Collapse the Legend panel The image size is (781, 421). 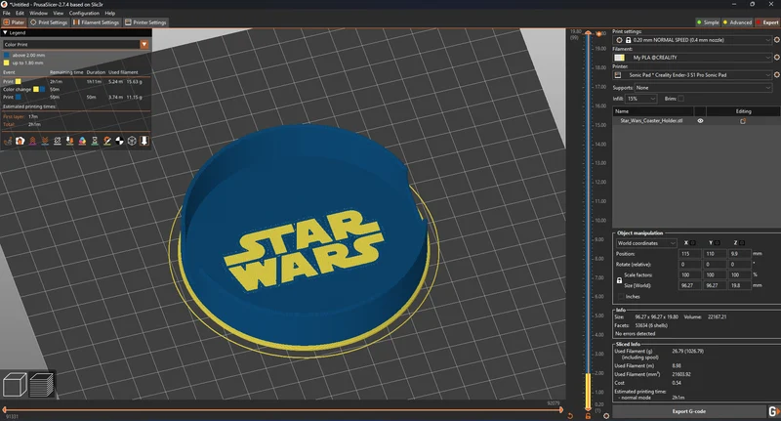click(5, 32)
